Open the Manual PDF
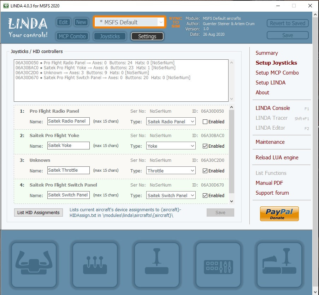 click(269, 183)
